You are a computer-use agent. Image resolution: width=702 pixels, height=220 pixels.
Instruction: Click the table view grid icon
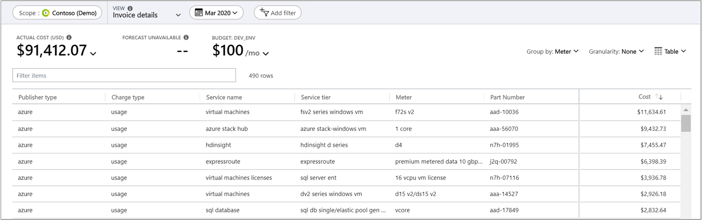coord(658,51)
